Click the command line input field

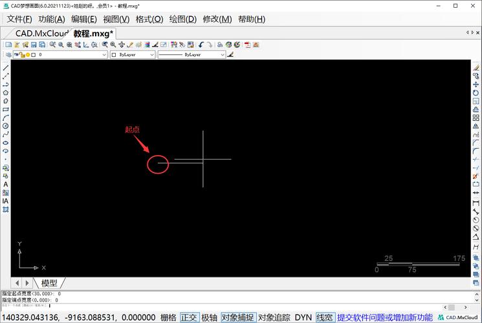coord(194,306)
